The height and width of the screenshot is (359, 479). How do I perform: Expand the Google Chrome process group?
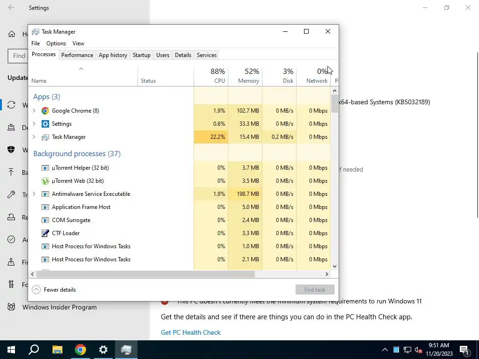pyautogui.click(x=34, y=110)
